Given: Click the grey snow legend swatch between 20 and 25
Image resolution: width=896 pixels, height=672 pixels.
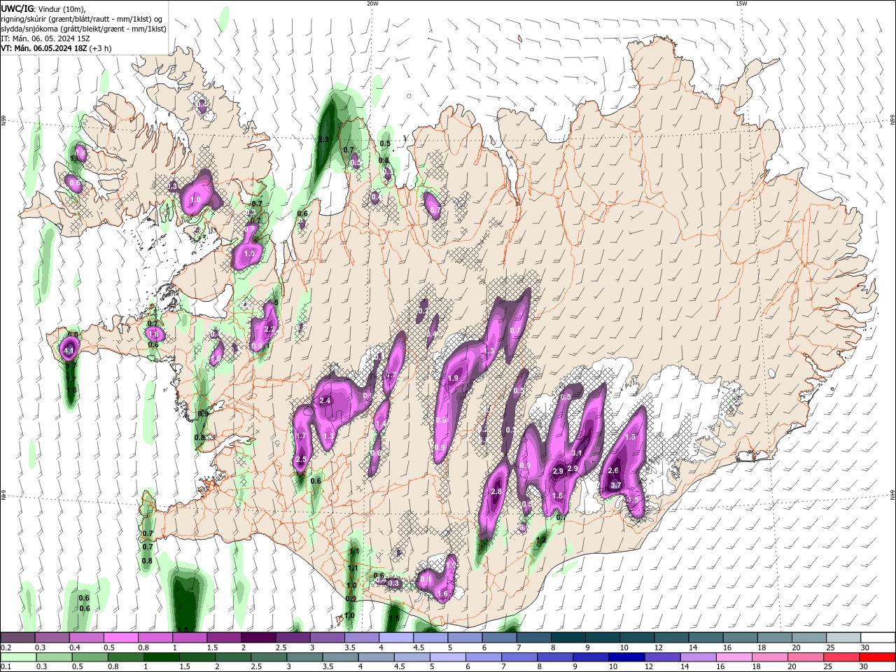Looking at the screenshot, I should point(809,638).
